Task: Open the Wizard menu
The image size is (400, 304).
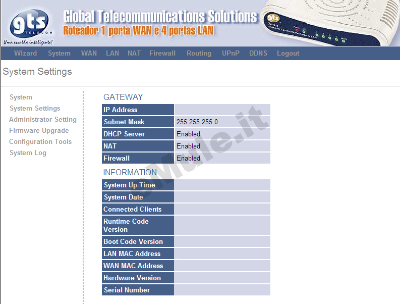Action: coord(25,53)
